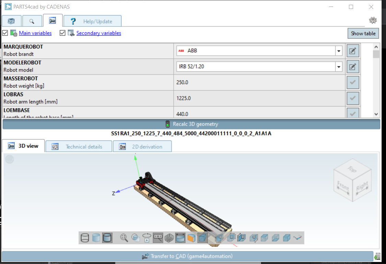
Task: Click edit icon for MARQUEROBOT row
Action: coord(353,51)
